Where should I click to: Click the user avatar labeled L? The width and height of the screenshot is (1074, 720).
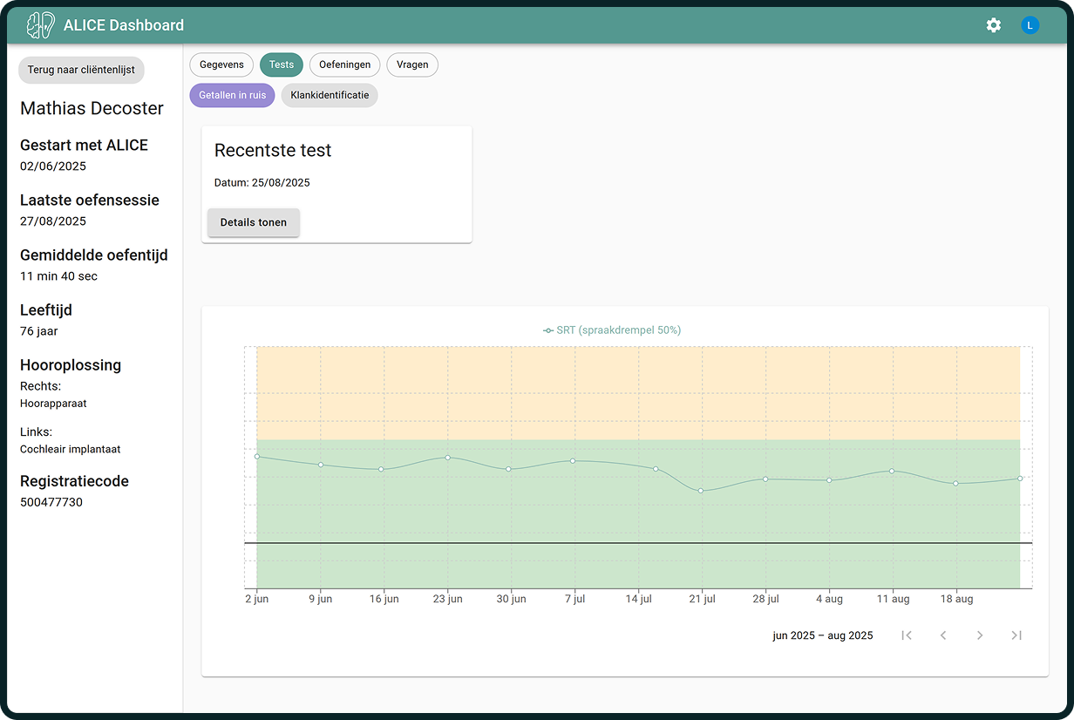click(1030, 25)
